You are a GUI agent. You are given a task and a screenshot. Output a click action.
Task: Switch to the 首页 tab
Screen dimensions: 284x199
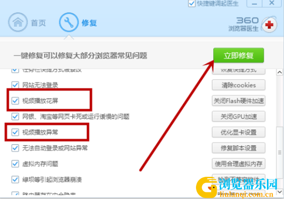38,23
